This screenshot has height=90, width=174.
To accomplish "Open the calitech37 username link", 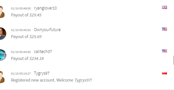I will click(43, 51).
